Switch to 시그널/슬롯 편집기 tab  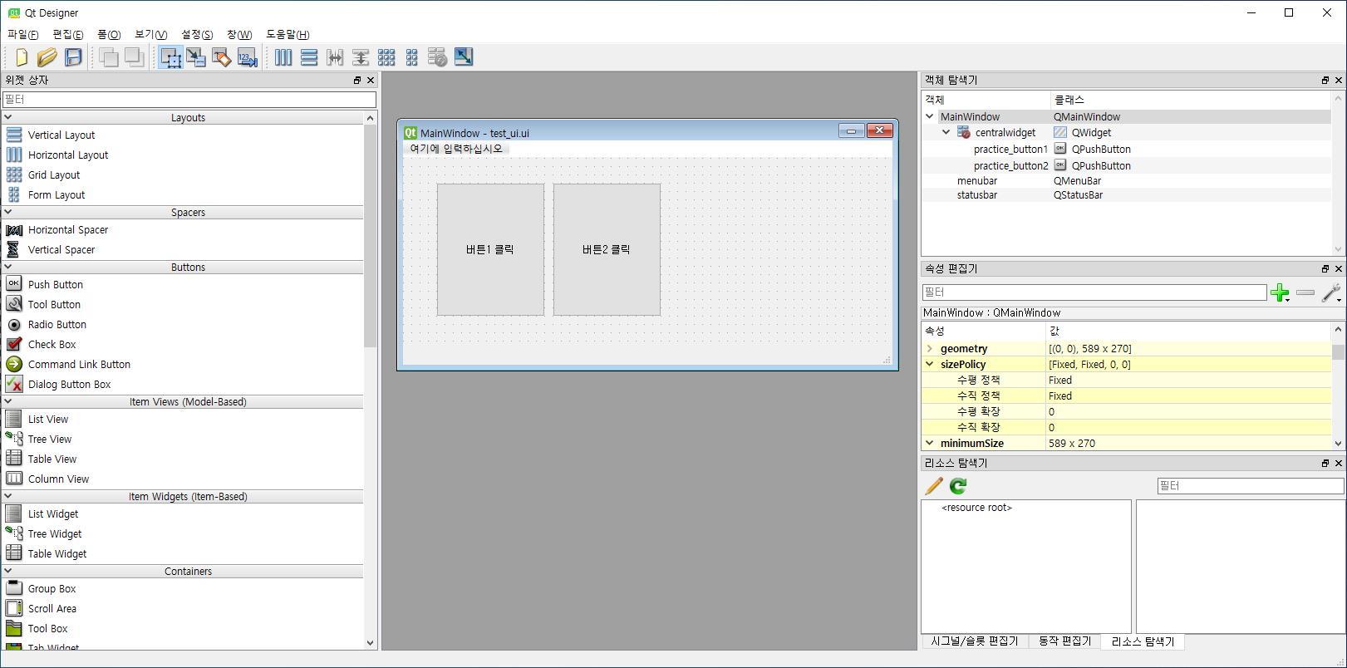(975, 641)
